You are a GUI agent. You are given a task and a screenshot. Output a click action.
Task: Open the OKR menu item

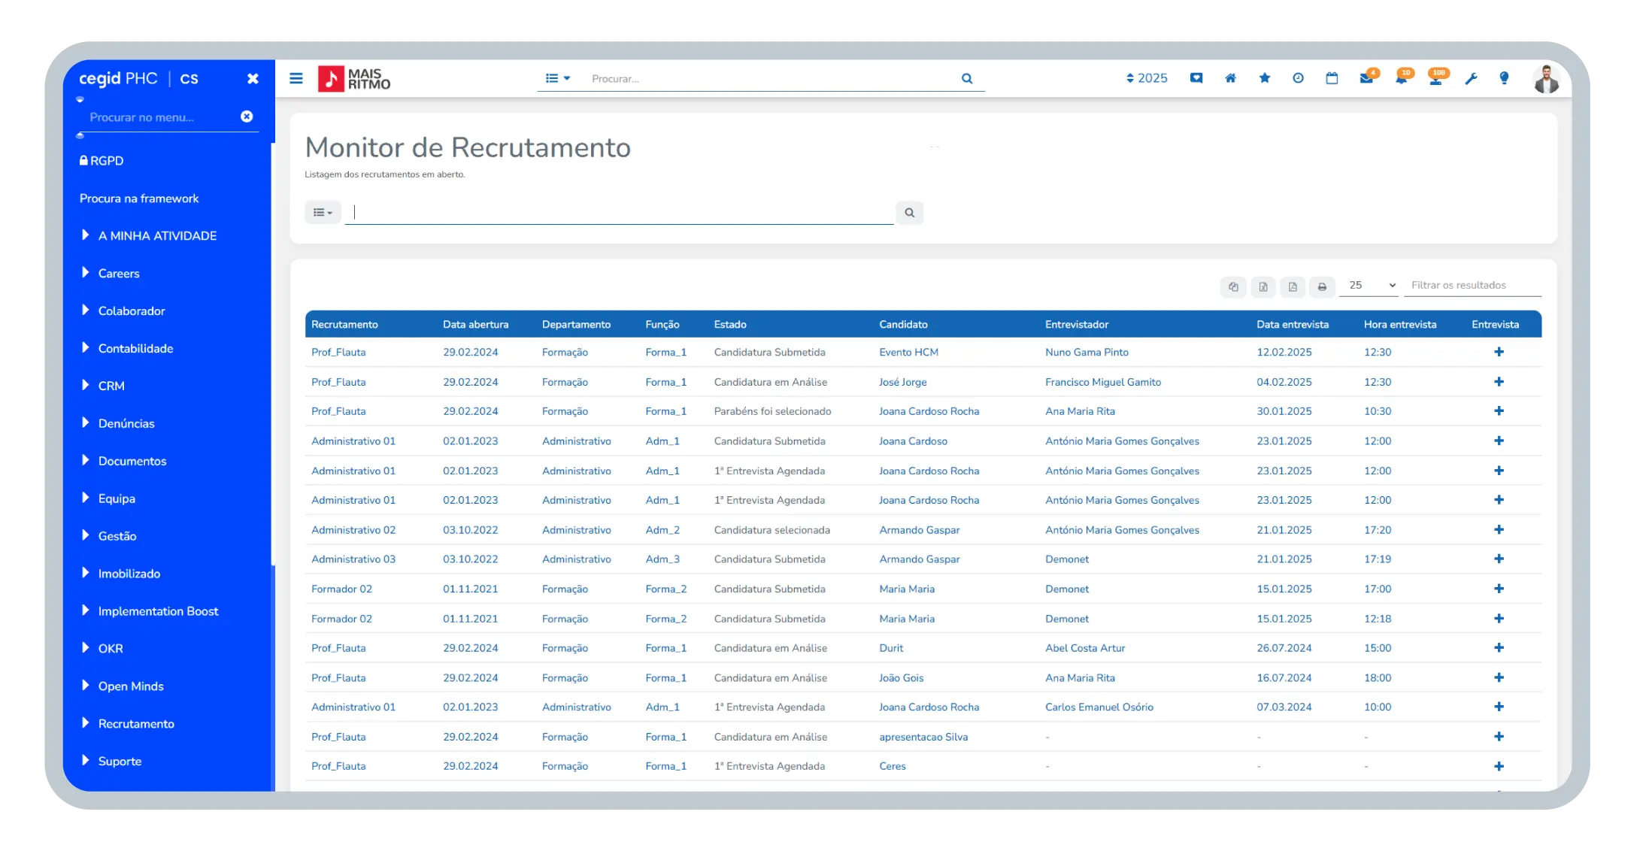click(110, 648)
